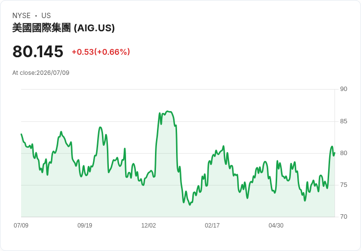Click the 07/09 x-axis date label
The width and height of the screenshot is (361, 251).
(21, 226)
